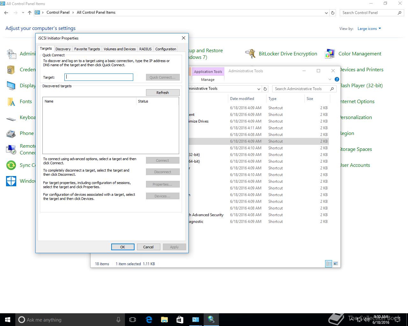Open File Explorer from the taskbar
This screenshot has height=326, width=408.
[164, 320]
